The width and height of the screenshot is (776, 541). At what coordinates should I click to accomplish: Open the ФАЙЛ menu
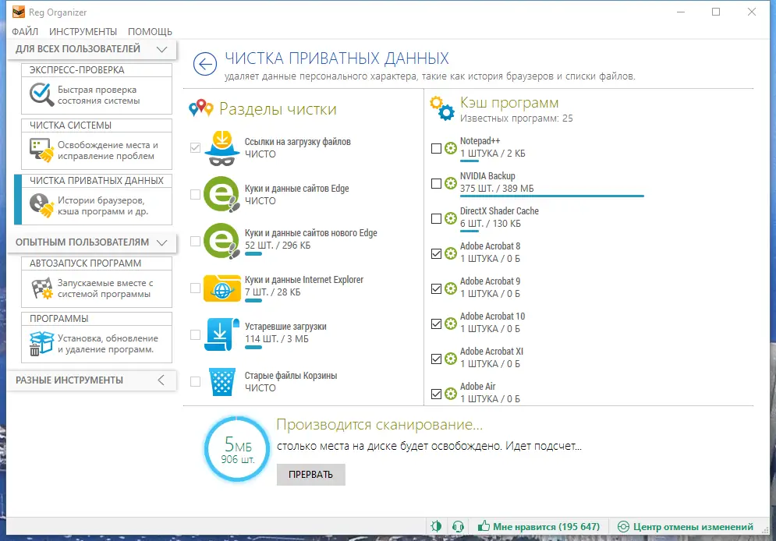point(25,32)
